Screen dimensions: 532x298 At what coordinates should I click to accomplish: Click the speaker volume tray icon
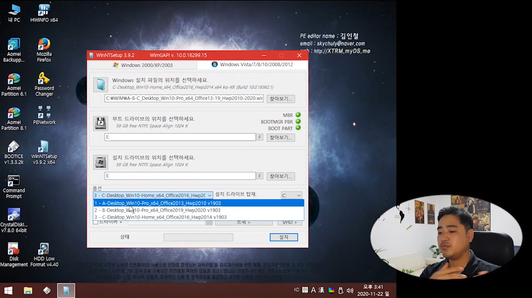point(350,290)
